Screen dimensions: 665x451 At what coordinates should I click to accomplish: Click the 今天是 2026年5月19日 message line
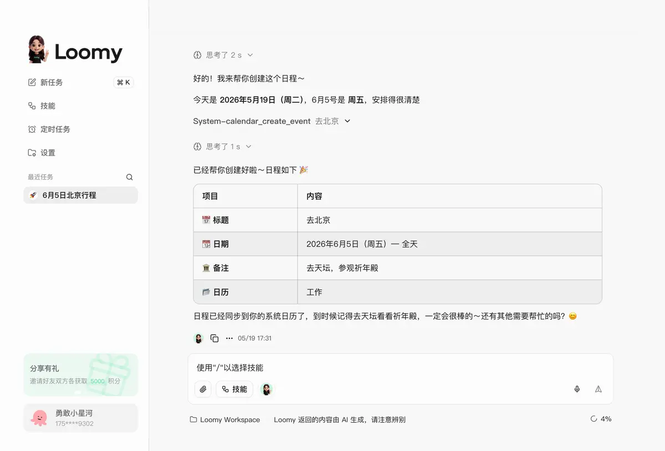click(306, 100)
